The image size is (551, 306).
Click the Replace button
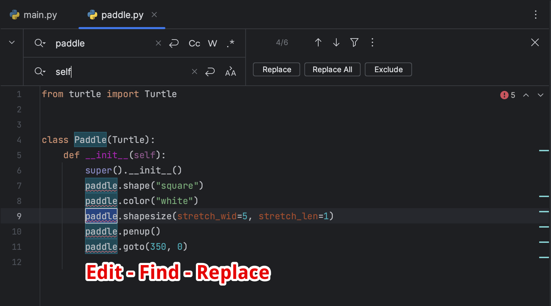tap(277, 69)
